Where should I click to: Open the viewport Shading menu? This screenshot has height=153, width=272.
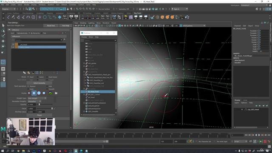[x=83, y=23]
